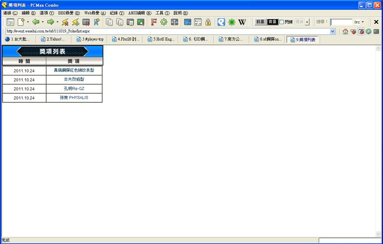Viewport: 383px width, 244px height.
Task: Click the home icon beside address bar
Action: 345,31
